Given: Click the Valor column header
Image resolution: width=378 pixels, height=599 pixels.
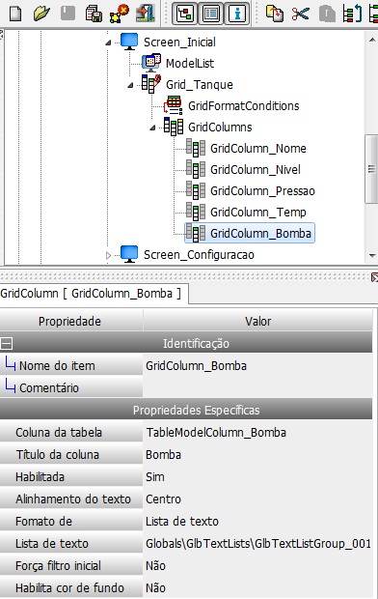Looking at the screenshot, I should click(x=257, y=322).
